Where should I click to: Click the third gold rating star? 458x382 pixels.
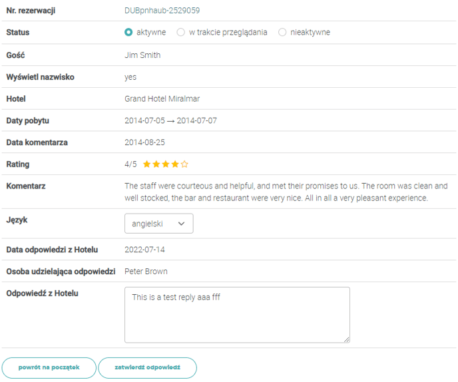coord(165,164)
